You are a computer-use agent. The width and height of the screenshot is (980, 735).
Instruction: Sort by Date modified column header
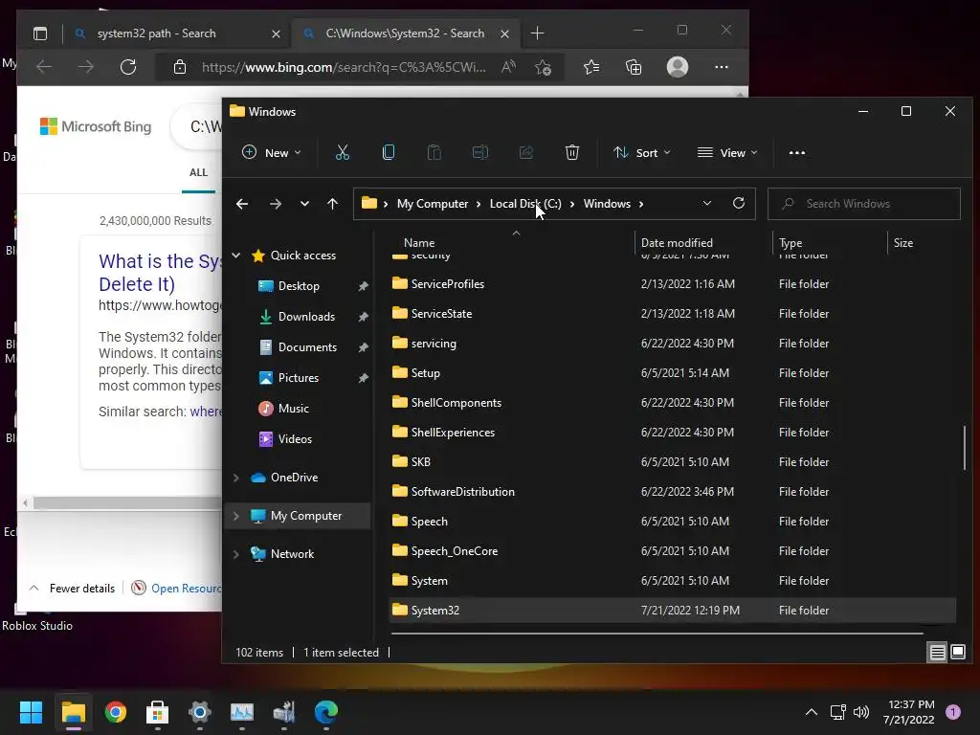pyautogui.click(x=677, y=242)
